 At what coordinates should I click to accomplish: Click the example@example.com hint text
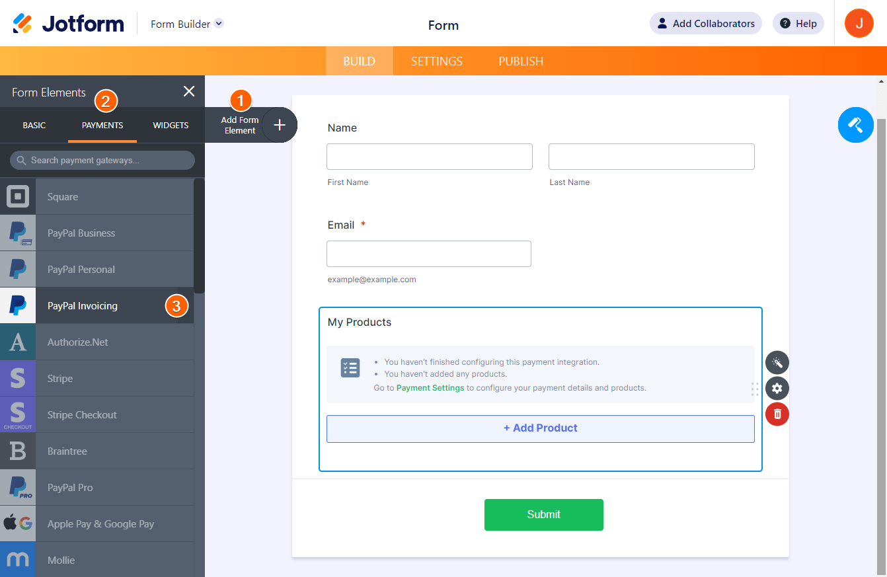pos(372,280)
